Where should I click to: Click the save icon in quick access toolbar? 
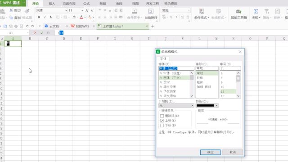tap(5, 26)
